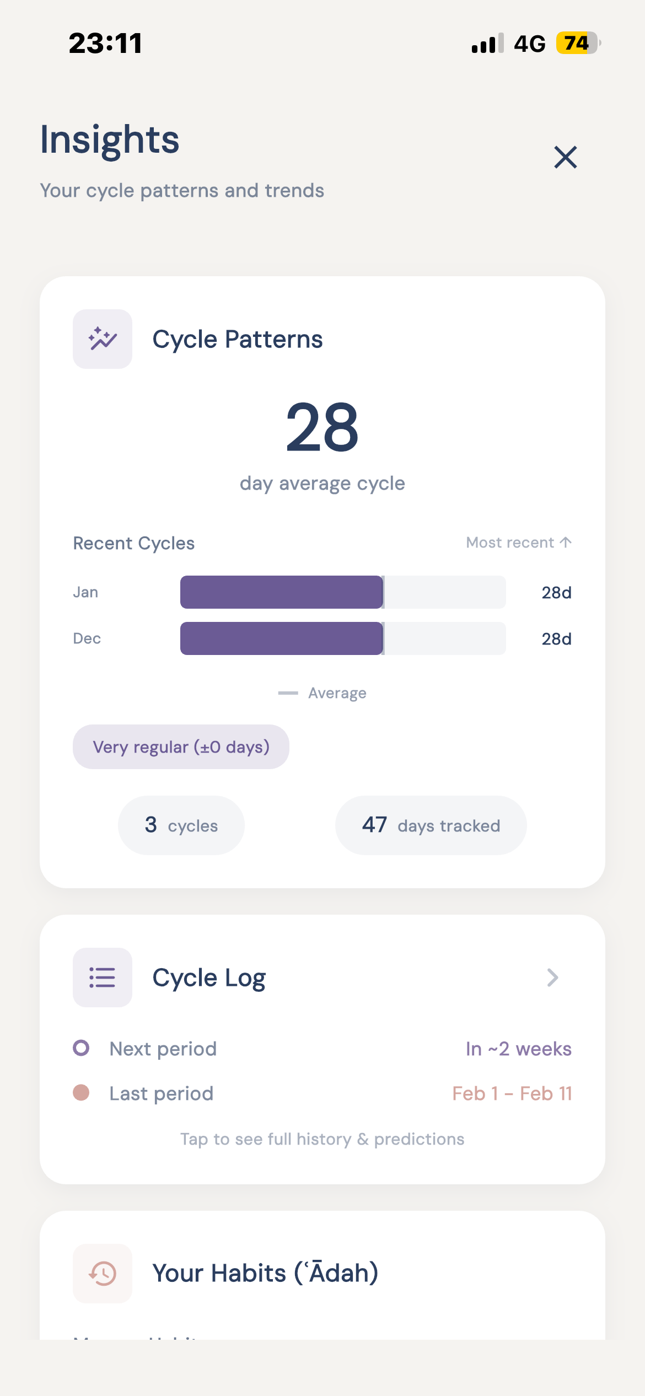
Task: Tap the 3 cycles pill
Action: point(181,825)
